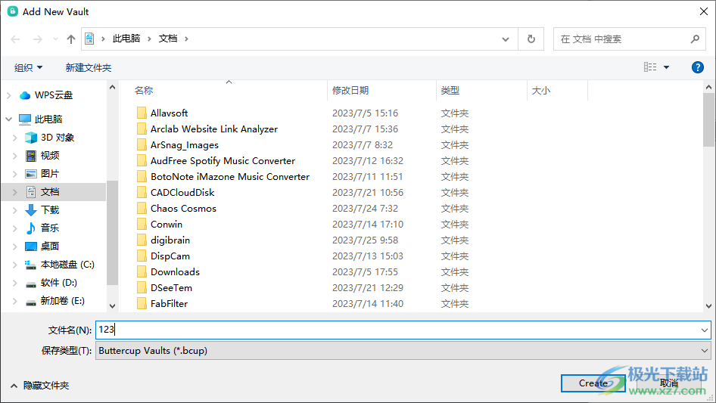Select the CADCloudDisk folder
Image resolution: width=716 pixels, height=403 pixels.
click(x=182, y=193)
